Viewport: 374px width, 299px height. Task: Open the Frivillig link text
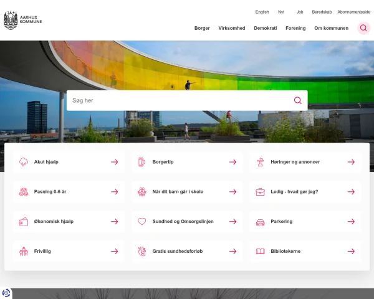point(42,251)
